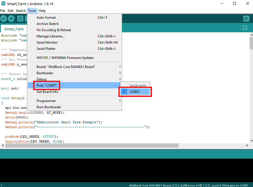Click the scroll right arrow
Viewport: 253px width, 187px height.
pos(247,145)
